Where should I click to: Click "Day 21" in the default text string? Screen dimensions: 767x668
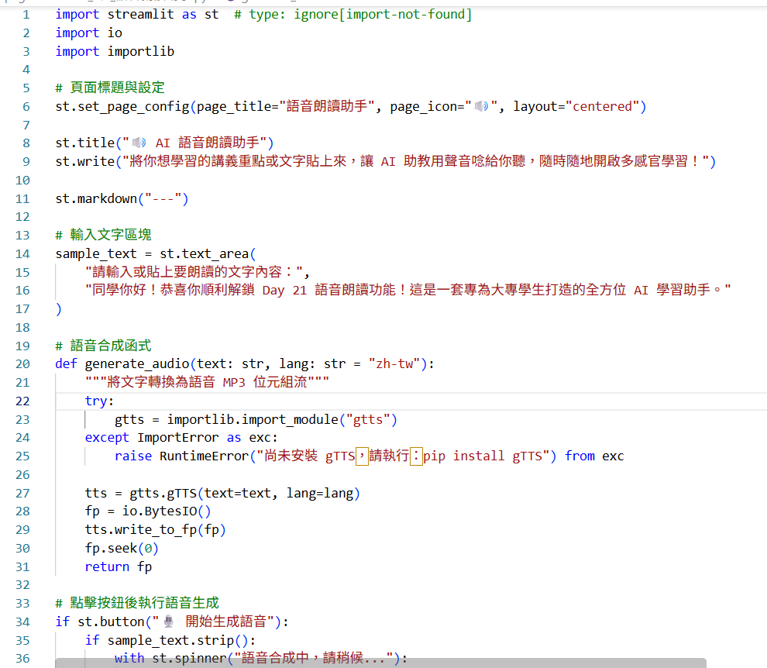pyautogui.click(x=284, y=290)
